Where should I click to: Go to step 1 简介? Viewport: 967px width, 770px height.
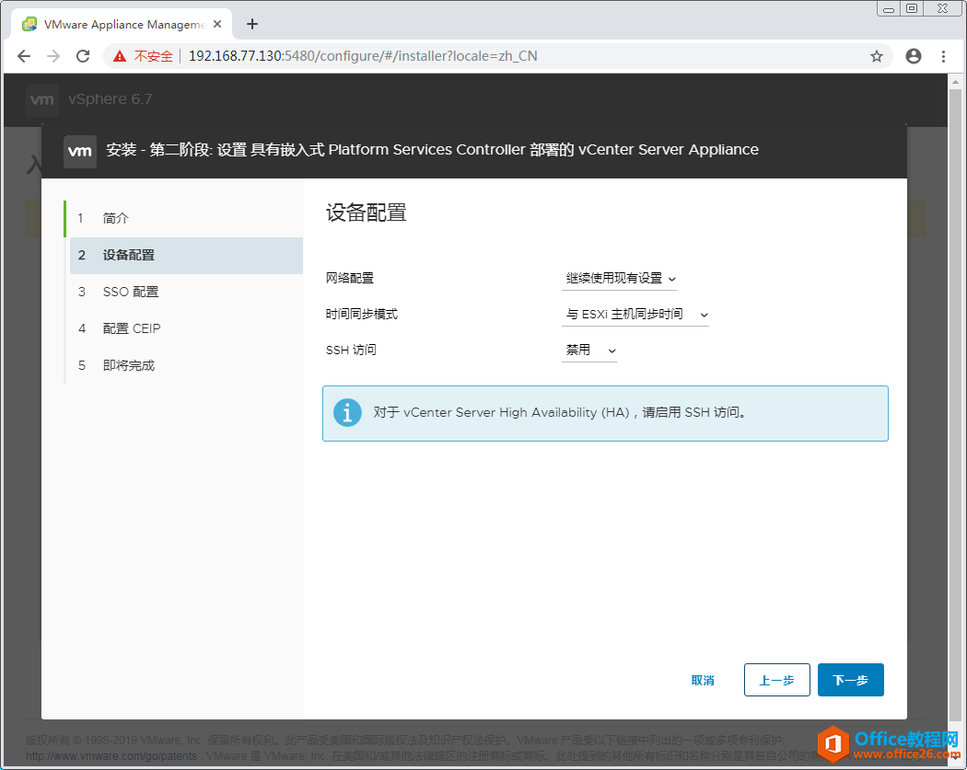click(183, 218)
